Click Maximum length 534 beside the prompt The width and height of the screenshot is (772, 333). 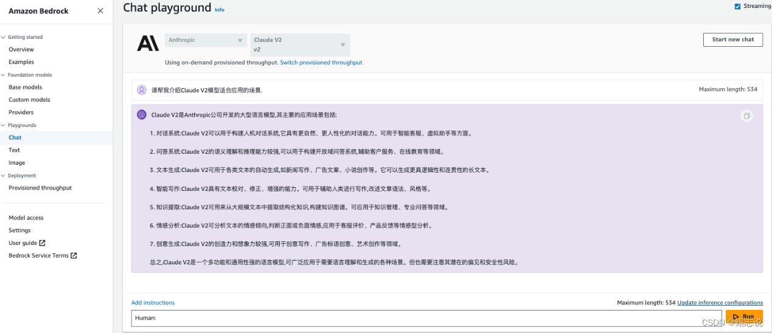click(x=728, y=89)
